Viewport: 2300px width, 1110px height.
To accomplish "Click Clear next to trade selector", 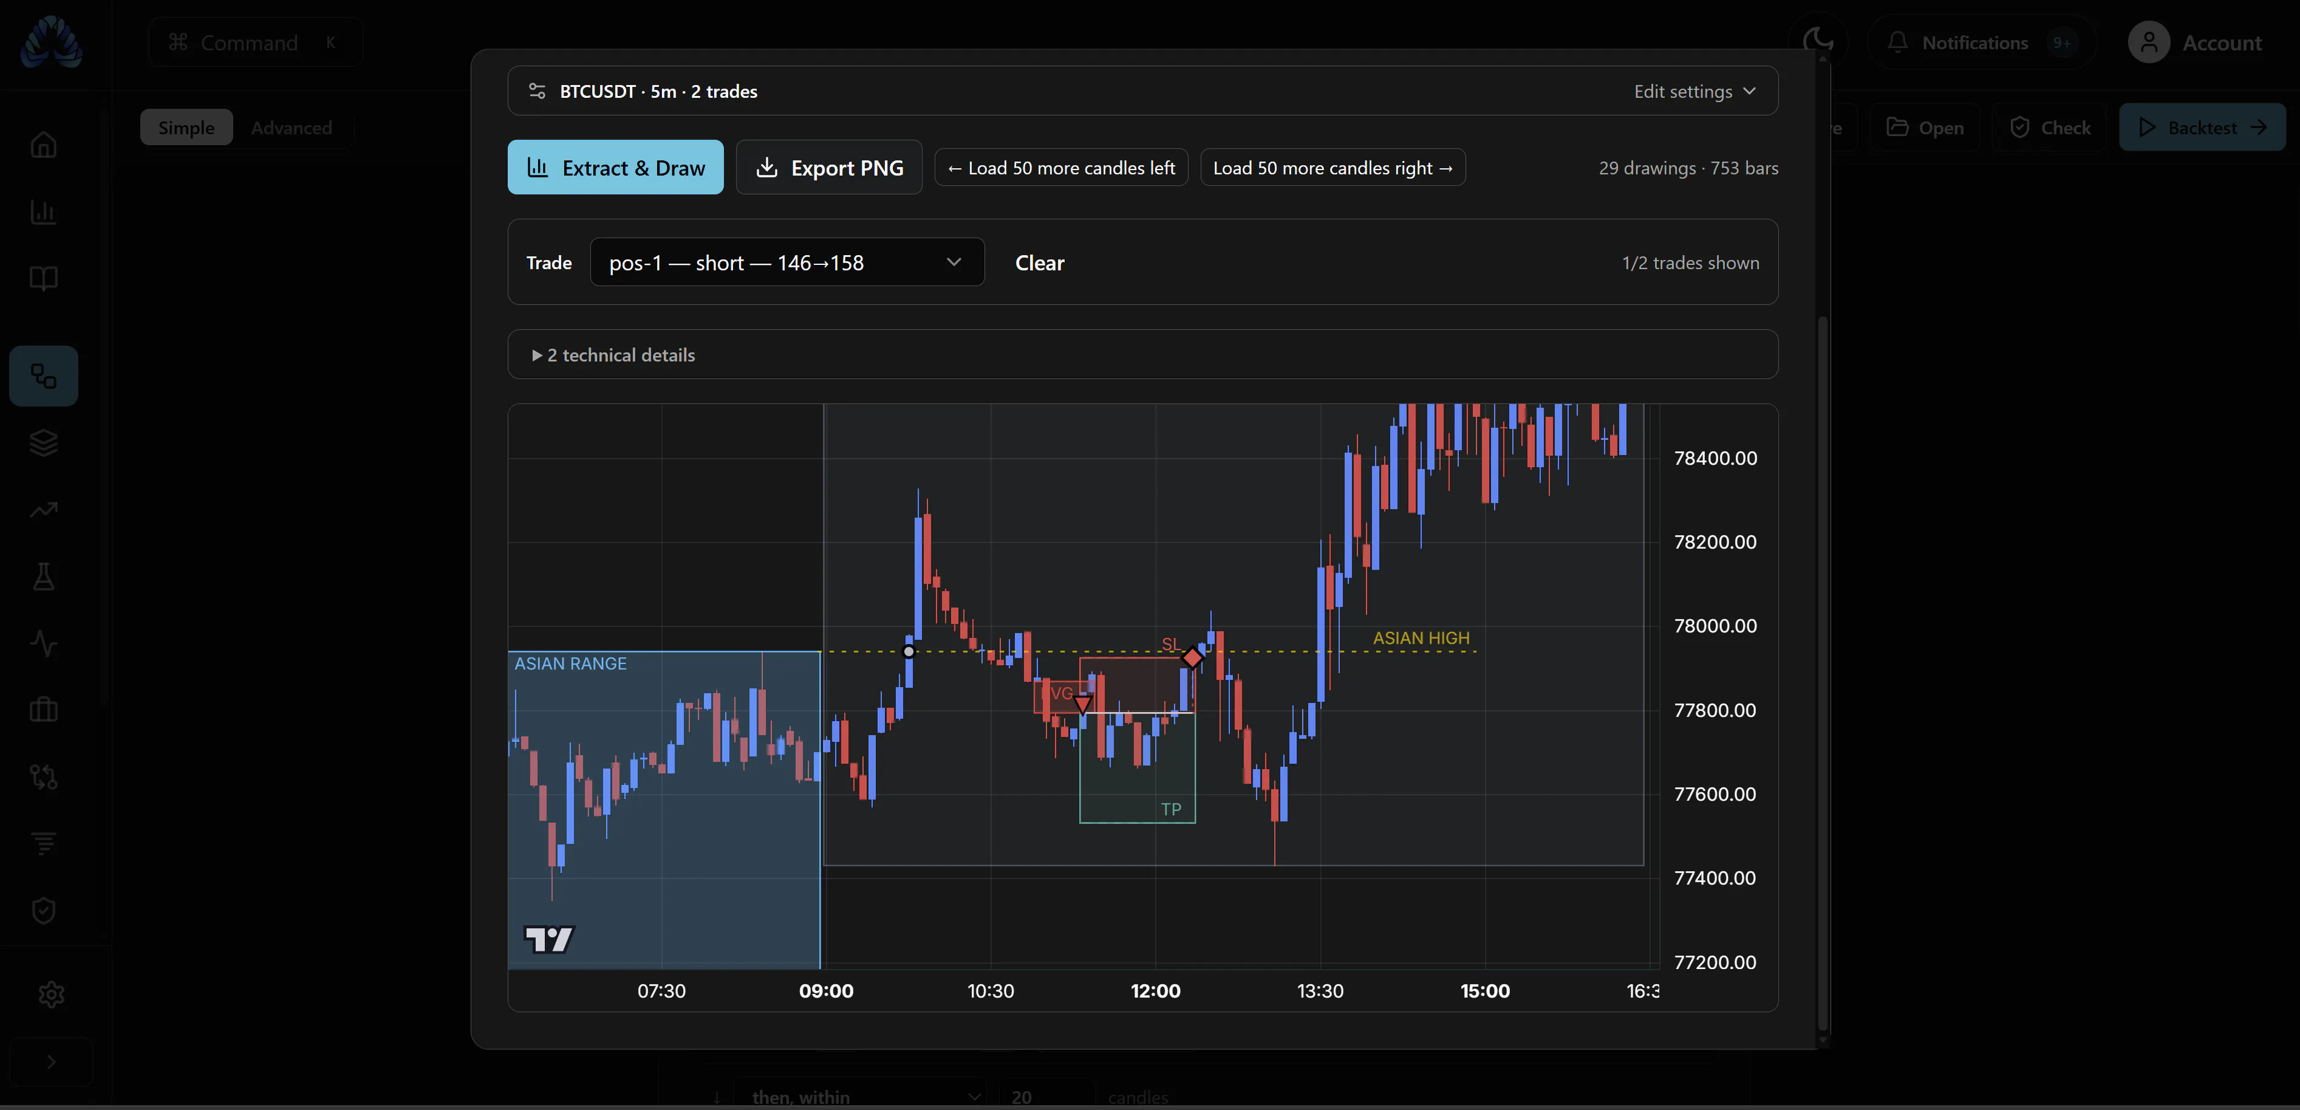I will click(1039, 262).
